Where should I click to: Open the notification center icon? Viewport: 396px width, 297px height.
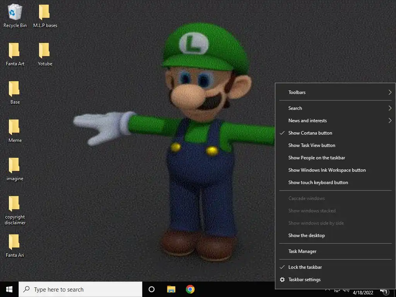pyautogui.click(x=384, y=292)
